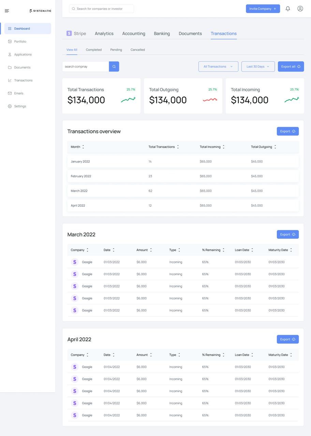
Task: Focus the companies or investor search field
Action: pos(101,9)
